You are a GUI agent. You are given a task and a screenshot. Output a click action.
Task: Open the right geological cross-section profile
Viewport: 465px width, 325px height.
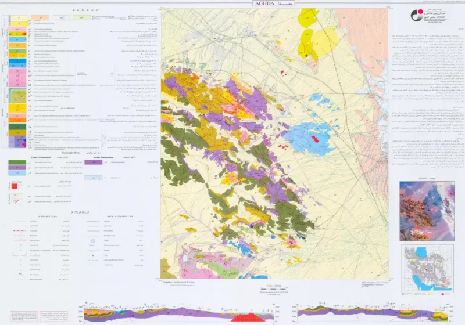coord(373,315)
